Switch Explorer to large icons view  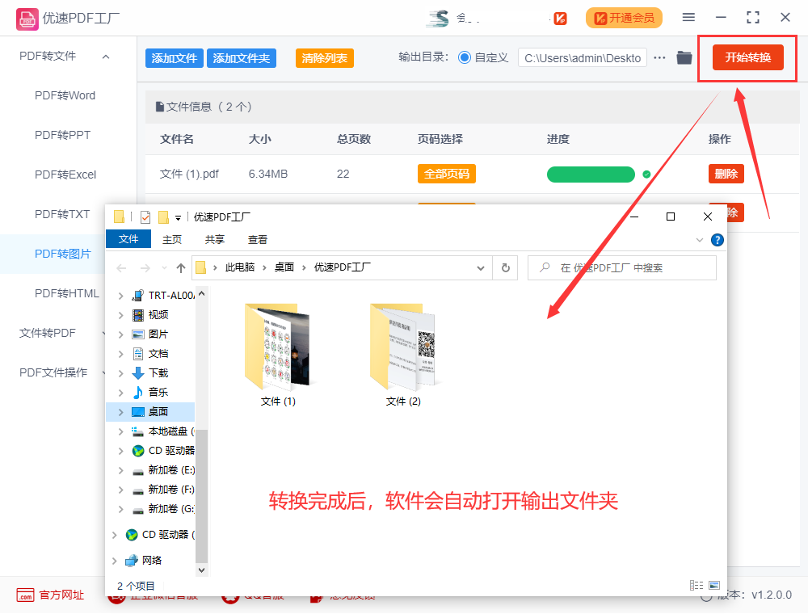click(714, 585)
